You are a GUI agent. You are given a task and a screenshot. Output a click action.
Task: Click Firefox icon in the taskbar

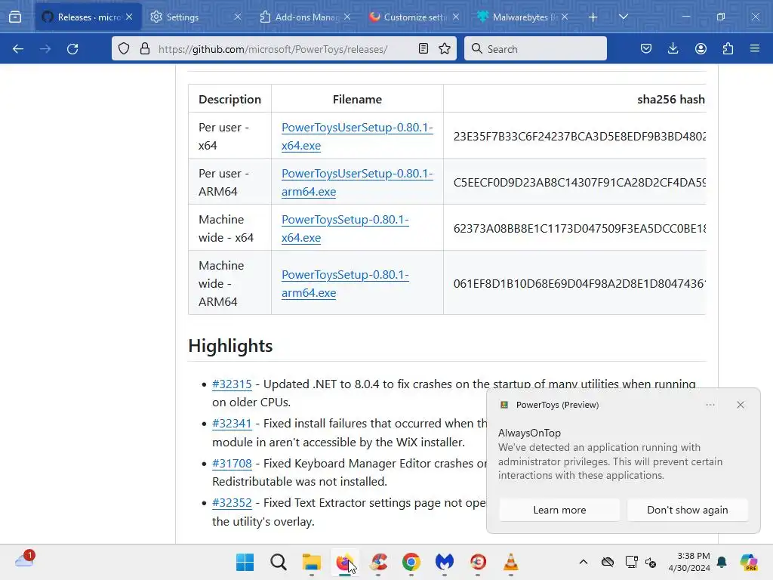click(344, 562)
